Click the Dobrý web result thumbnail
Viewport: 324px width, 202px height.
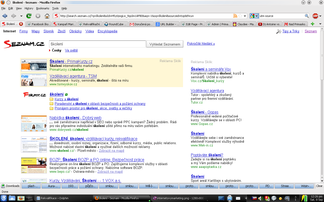pyautogui.click(x=34, y=123)
